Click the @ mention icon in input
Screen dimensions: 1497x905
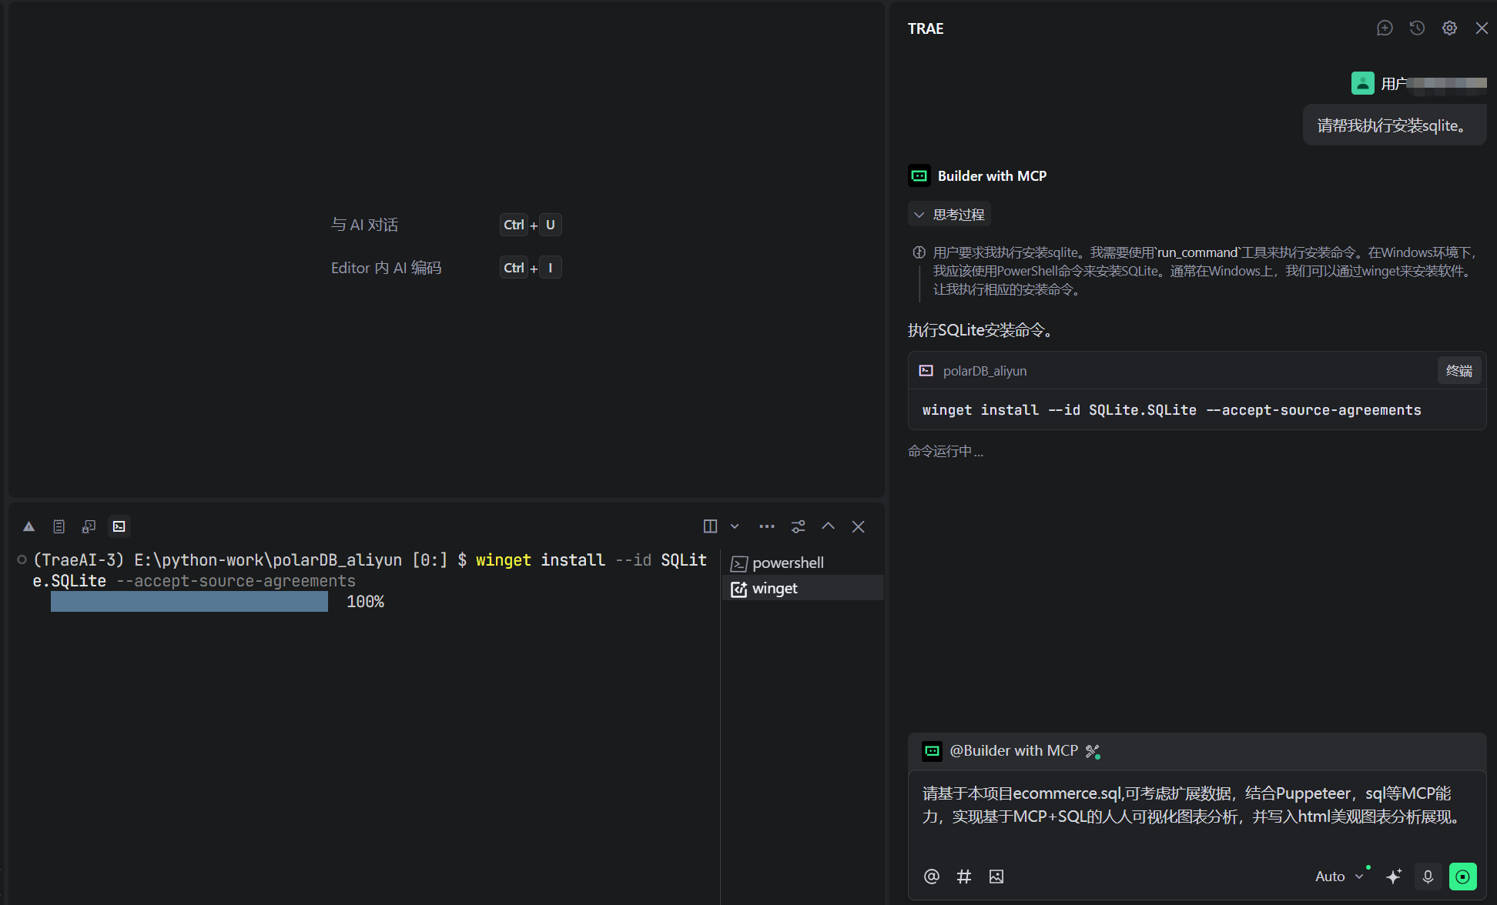pos(931,877)
